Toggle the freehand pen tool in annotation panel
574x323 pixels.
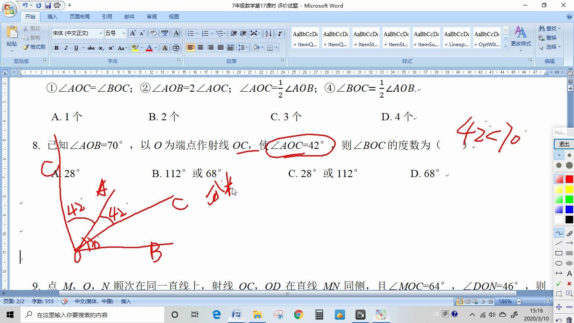559,233
